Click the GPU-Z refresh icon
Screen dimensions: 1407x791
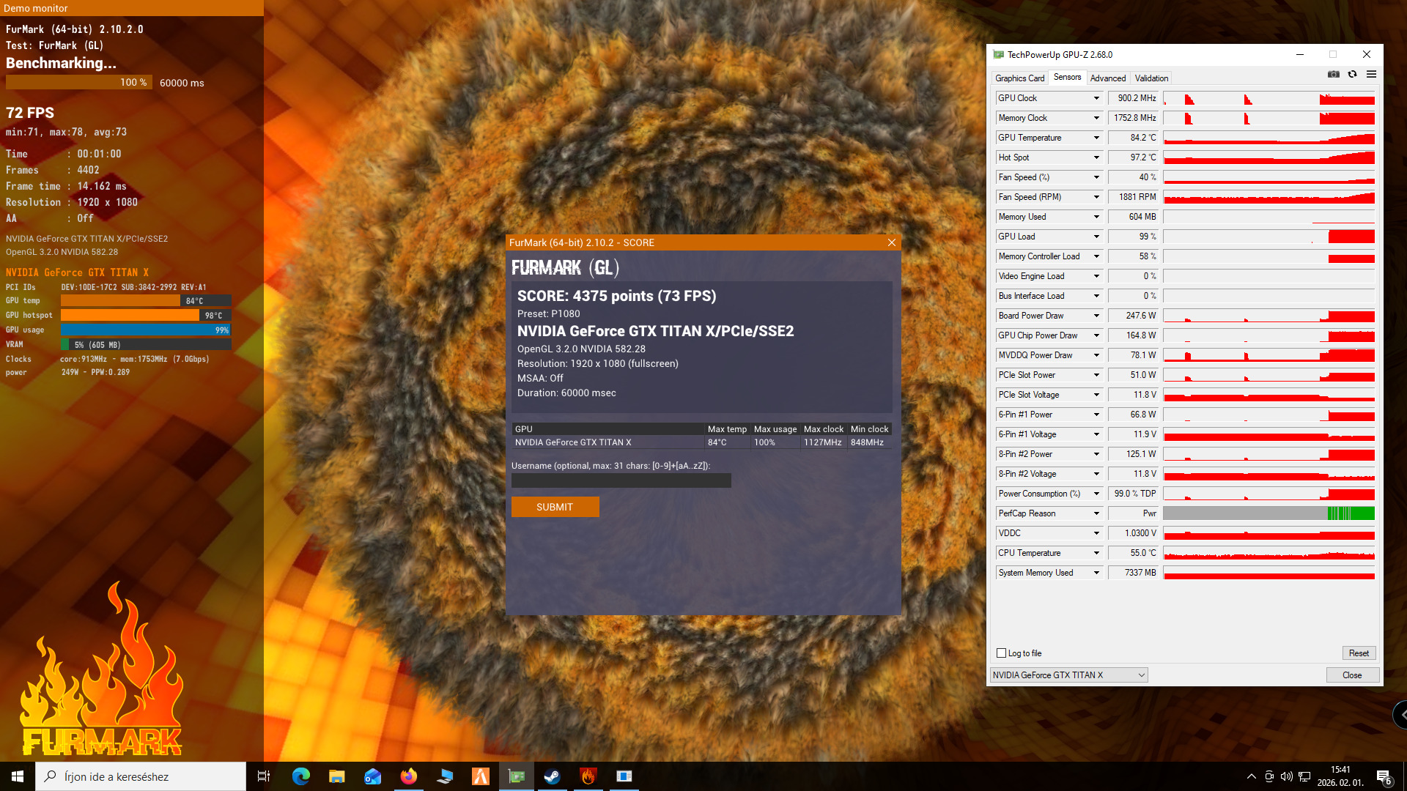pyautogui.click(x=1353, y=74)
